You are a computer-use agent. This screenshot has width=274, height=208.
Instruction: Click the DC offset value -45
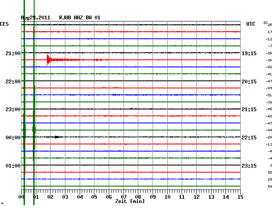[269, 109]
